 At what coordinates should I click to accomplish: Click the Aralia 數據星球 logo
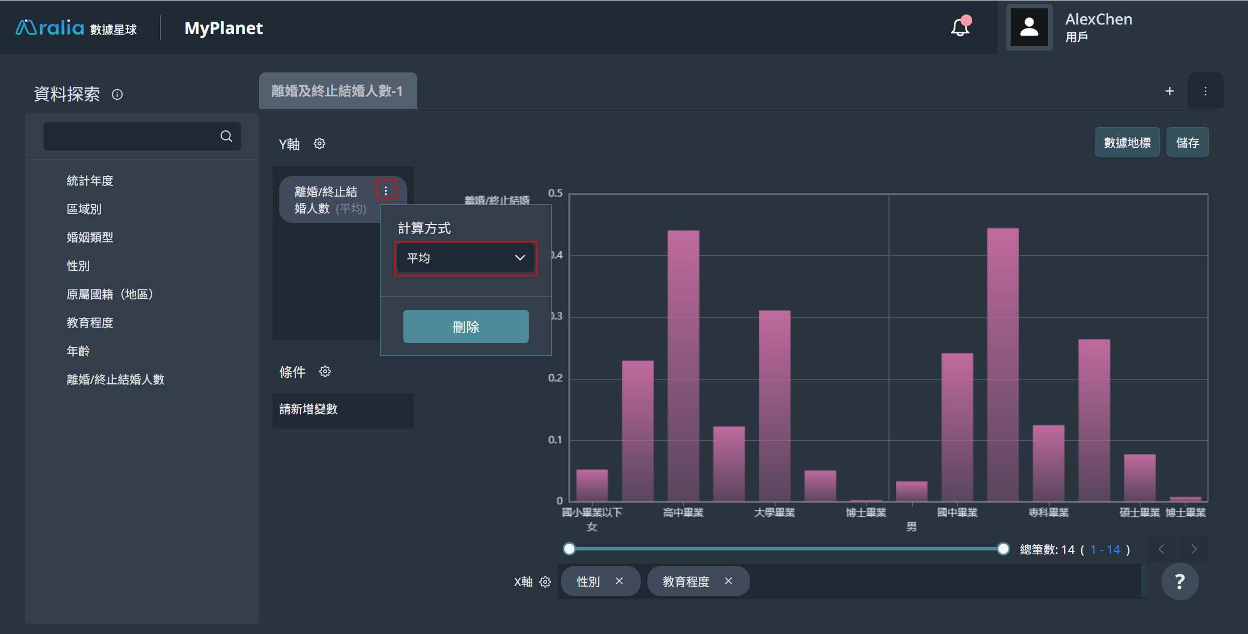coord(76,28)
